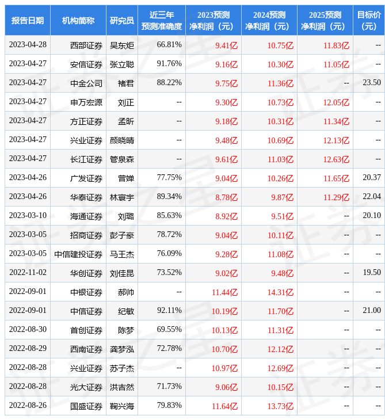Image resolution: width=385 pixels, height=420 pixels.
Task: Click the accuracy value 92.11%
Action: (169, 311)
